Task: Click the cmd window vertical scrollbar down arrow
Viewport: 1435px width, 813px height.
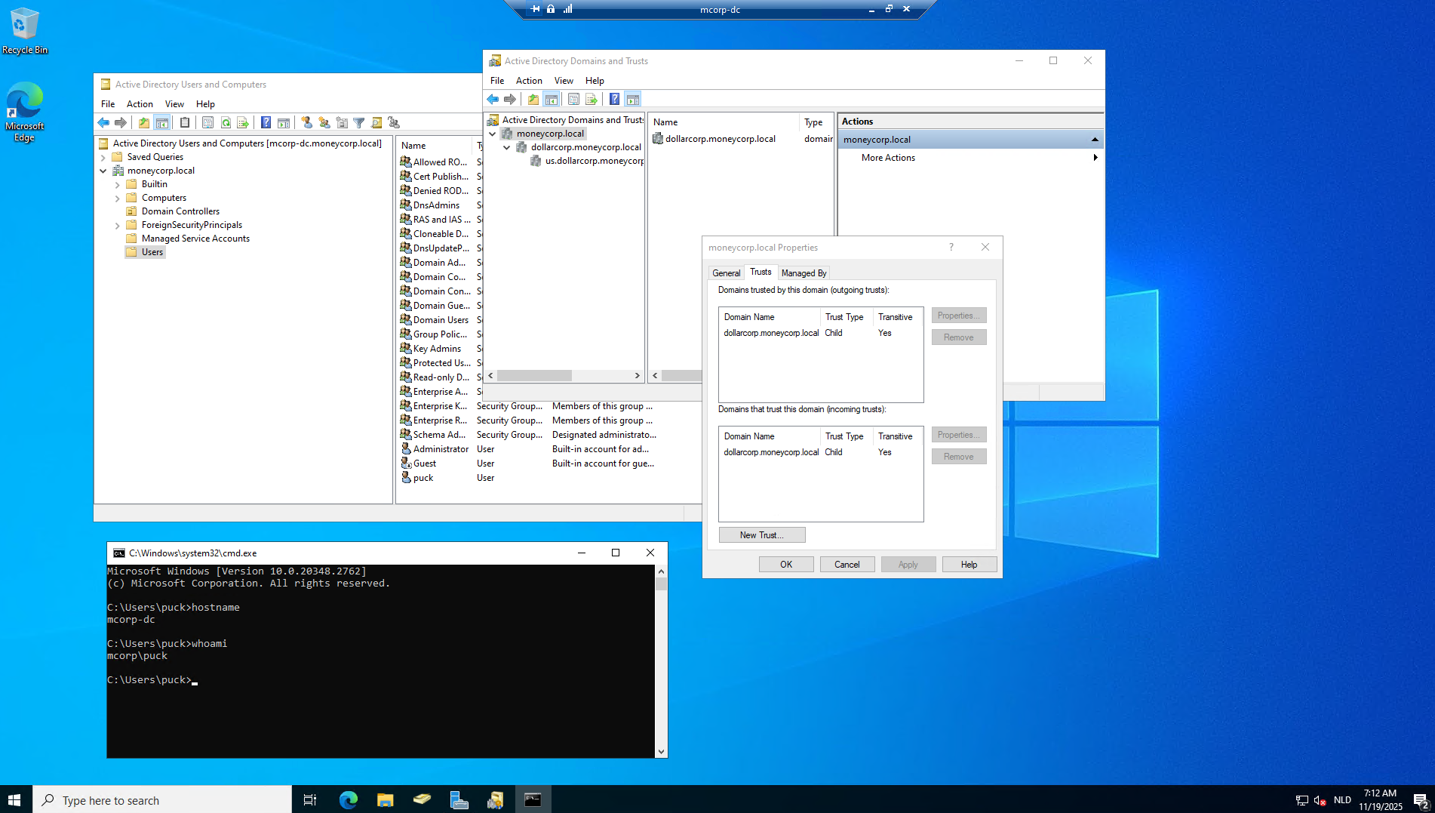Action: click(x=661, y=751)
